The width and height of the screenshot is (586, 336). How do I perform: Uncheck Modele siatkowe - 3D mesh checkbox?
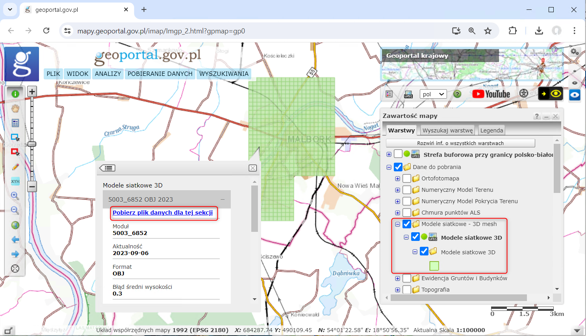point(407,224)
